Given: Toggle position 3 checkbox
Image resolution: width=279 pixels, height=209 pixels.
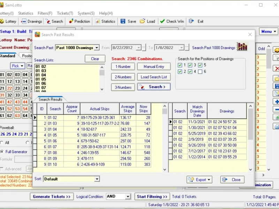Looking at the screenshot, I should click(x=190, y=65).
